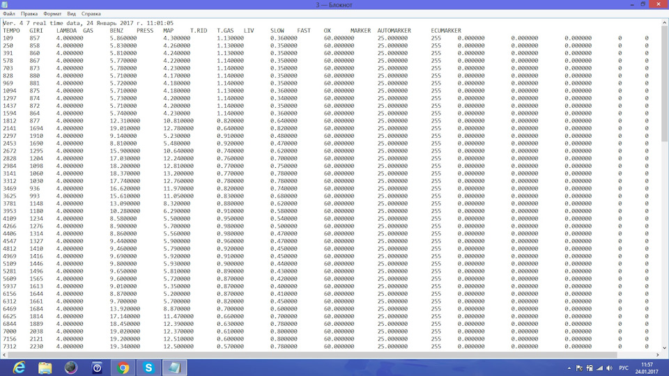This screenshot has height=376, width=669.
Task: Click the LAMBDA header text
Action: [67, 31]
